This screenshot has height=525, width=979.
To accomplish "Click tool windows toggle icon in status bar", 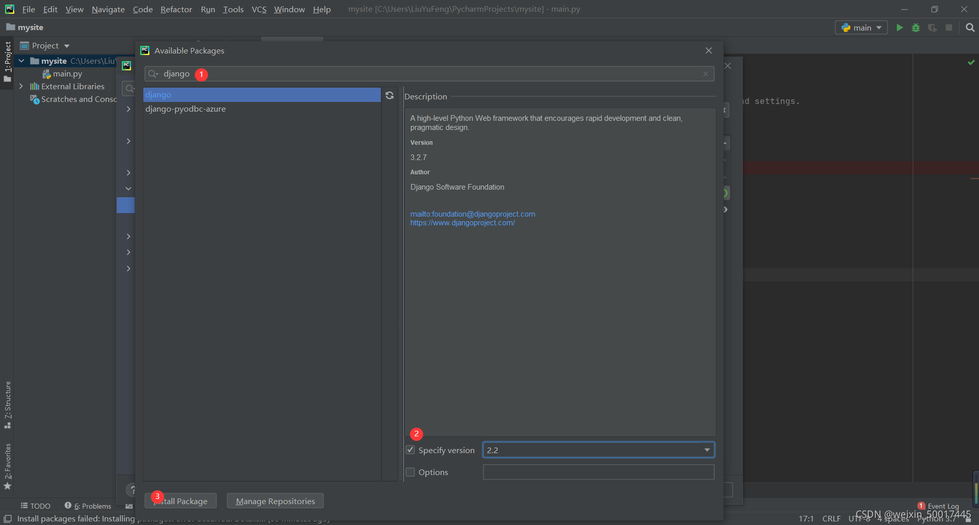I will 8,518.
